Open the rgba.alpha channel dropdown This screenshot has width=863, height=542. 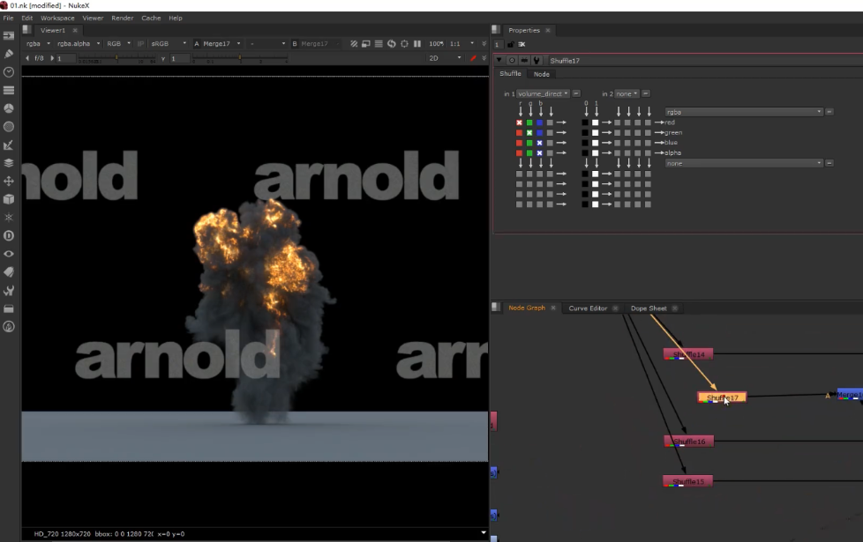point(79,43)
